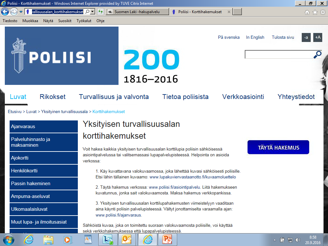Click the browser Home icon
The height and width of the screenshot is (246, 328).
point(307,12)
